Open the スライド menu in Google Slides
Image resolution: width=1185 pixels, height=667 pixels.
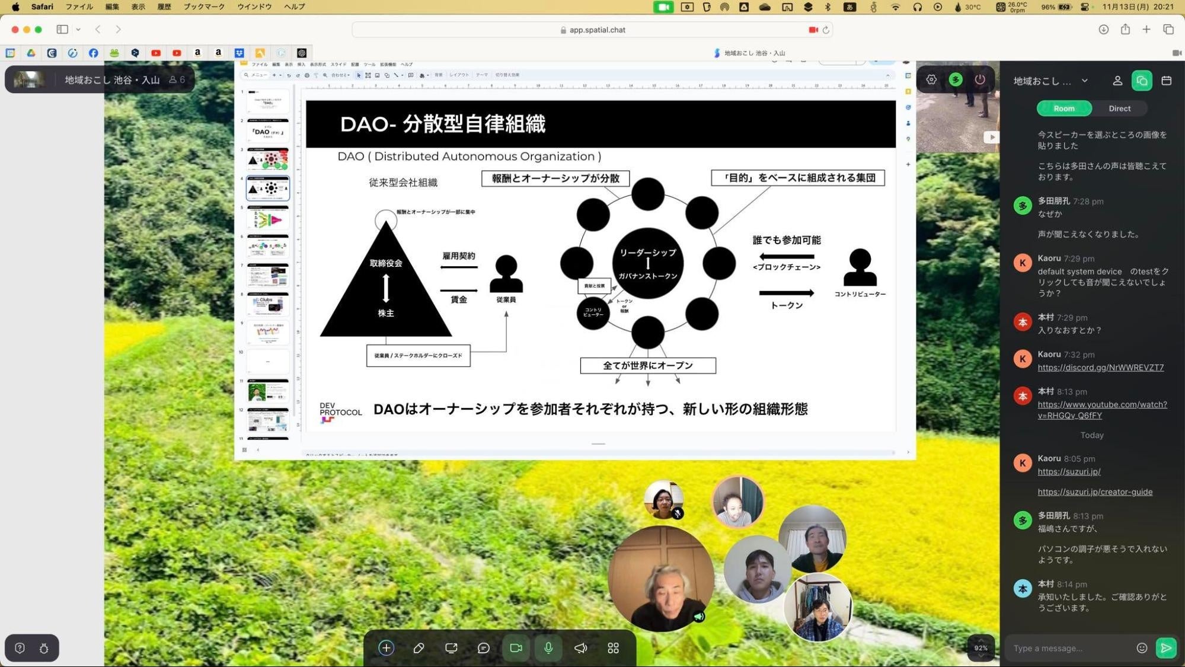tap(338, 64)
